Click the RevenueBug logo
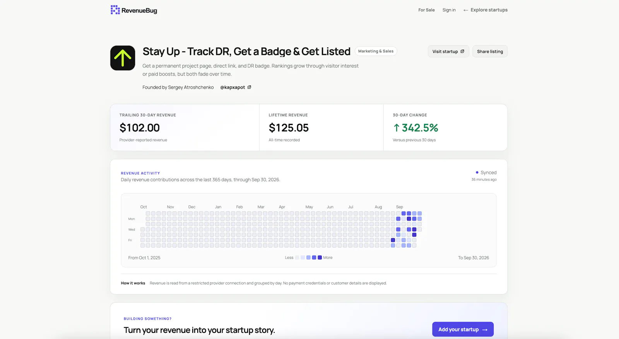This screenshot has height=339, width=619. click(134, 10)
